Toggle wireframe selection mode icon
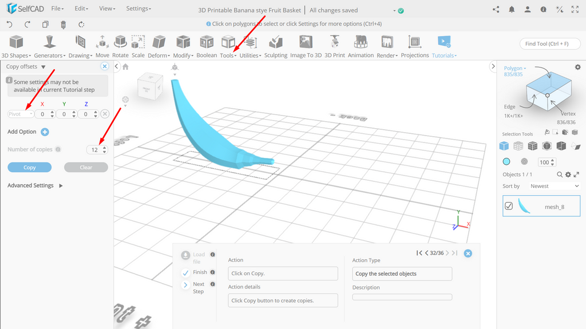 tap(518, 146)
